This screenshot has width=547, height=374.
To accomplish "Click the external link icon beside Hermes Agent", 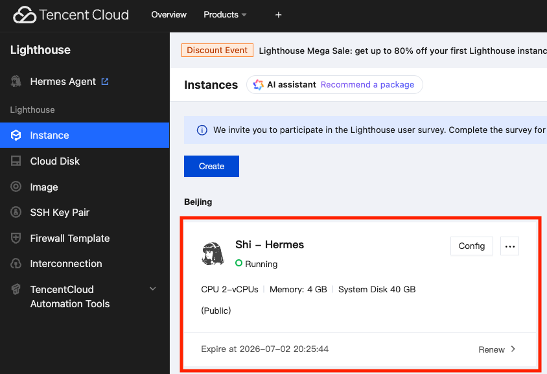I will [x=105, y=81].
